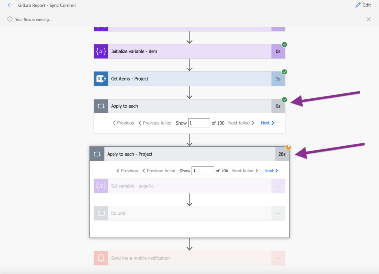
Task: Dismiss the flow is running banner
Action: [x=368, y=19]
